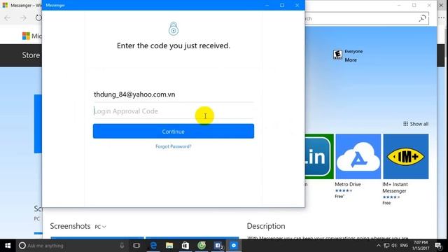
Task: Open the Facebook app in the taskbar
Action: [x=218, y=246]
